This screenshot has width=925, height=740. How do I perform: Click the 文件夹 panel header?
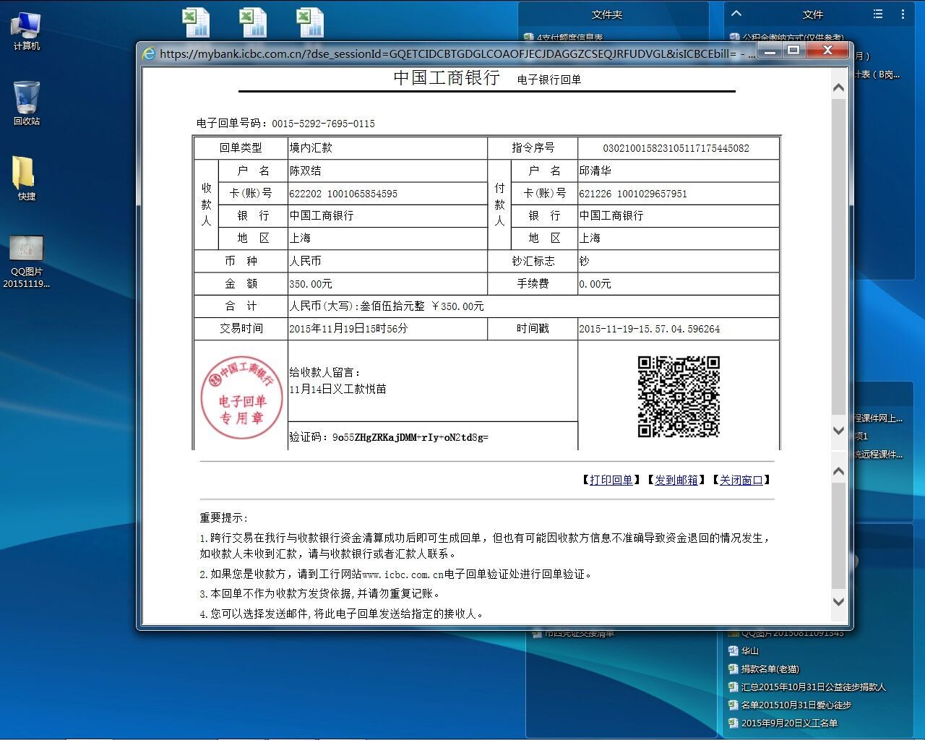pyautogui.click(x=607, y=14)
